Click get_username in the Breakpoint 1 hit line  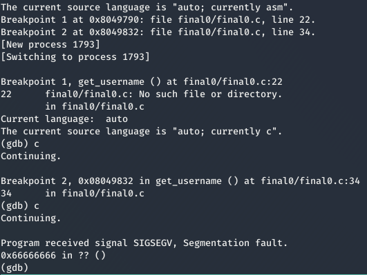pyautogui.click(x=111, y=82)
